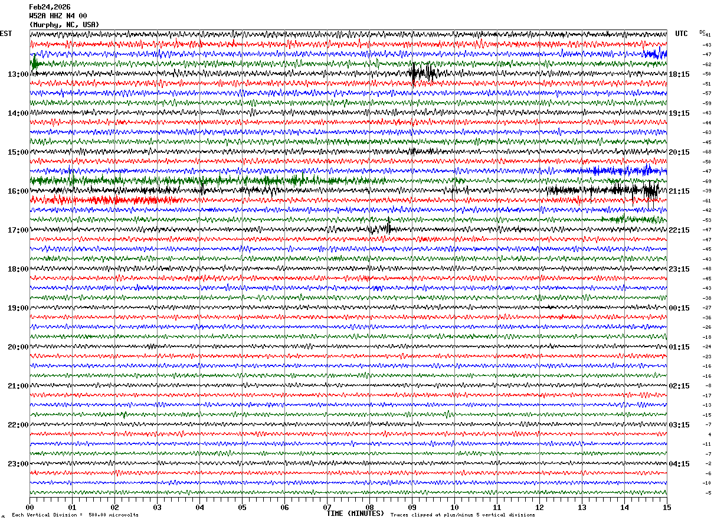Click minute tick 10 on time axis
The image size is (714, 523).
coord(454,507)
